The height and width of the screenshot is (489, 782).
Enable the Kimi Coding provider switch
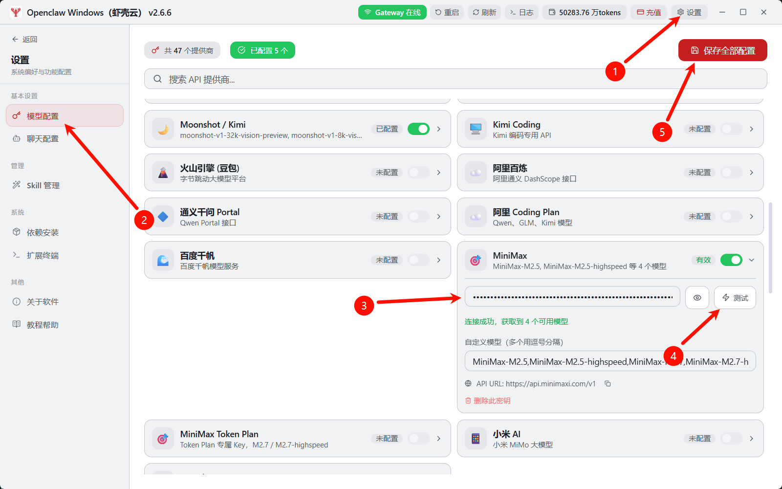[731, 129]
